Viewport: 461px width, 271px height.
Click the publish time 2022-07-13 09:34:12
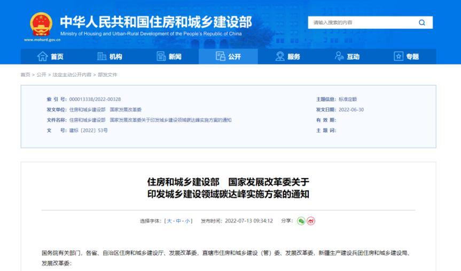pos(249,221)
